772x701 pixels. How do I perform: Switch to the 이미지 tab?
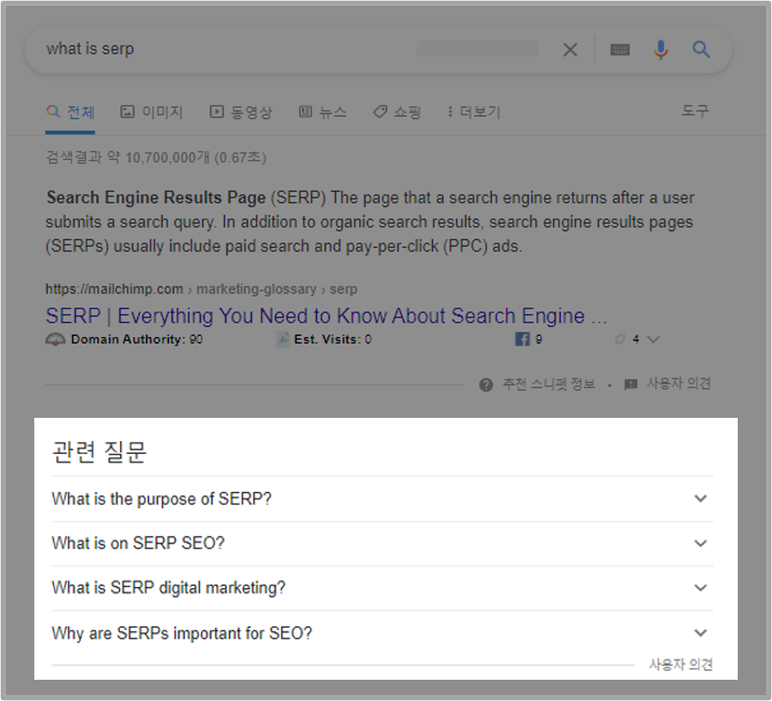[x=151, y=112]
